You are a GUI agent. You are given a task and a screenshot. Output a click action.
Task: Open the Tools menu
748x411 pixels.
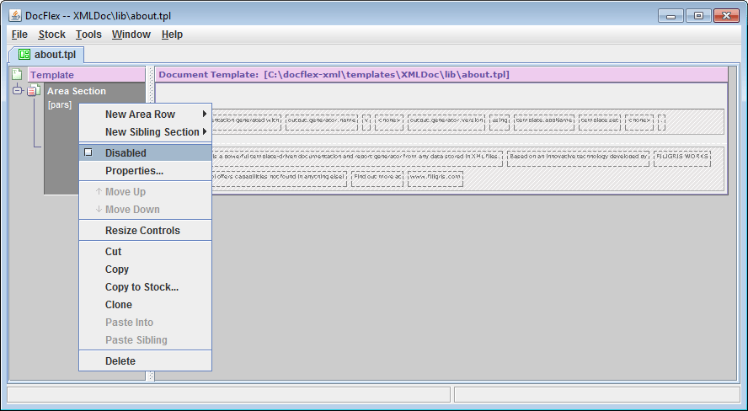[88, 35]
